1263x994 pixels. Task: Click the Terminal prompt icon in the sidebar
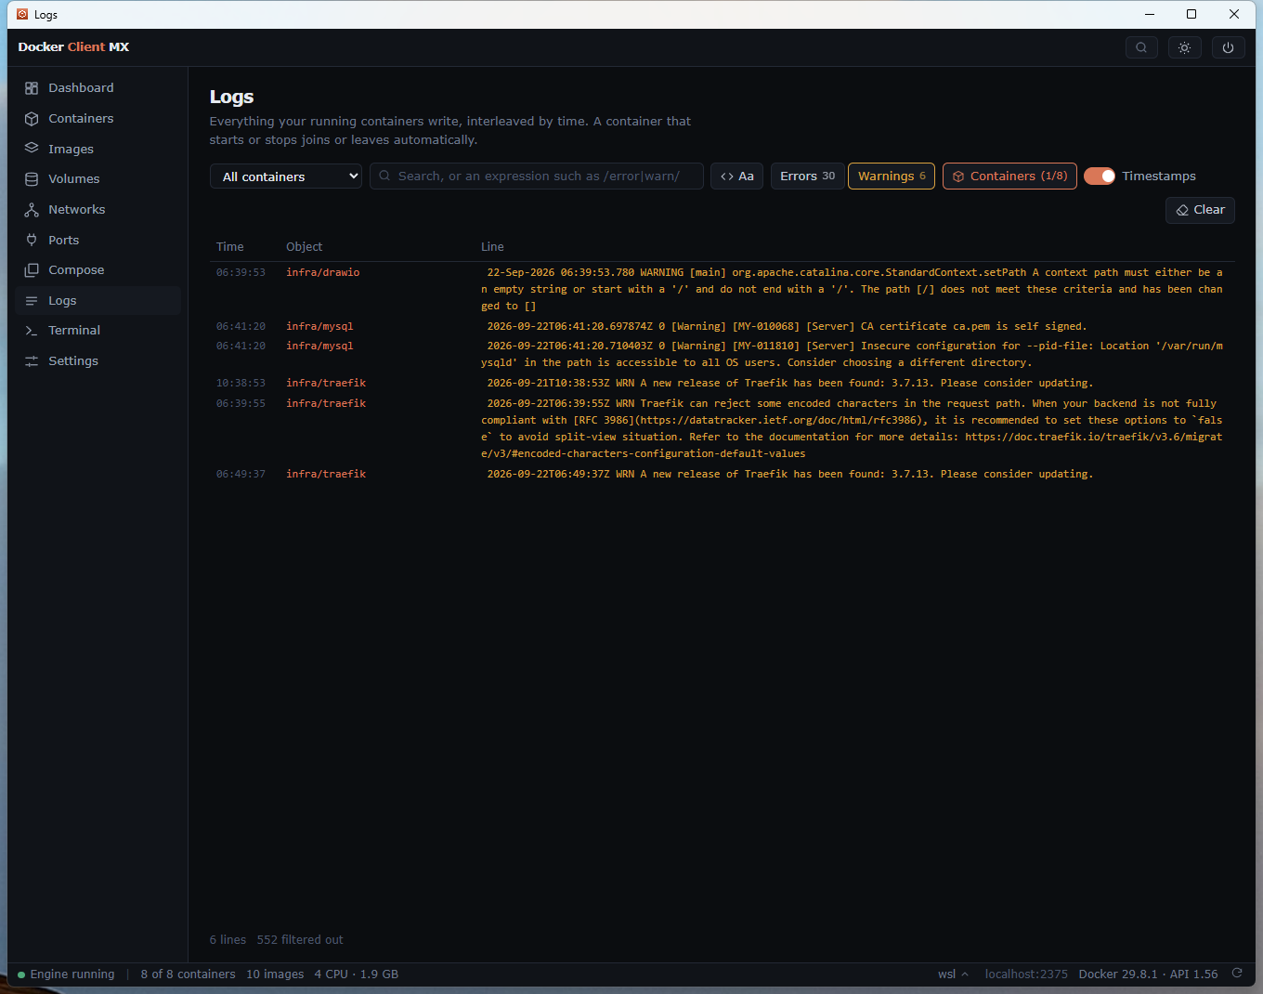32,331
